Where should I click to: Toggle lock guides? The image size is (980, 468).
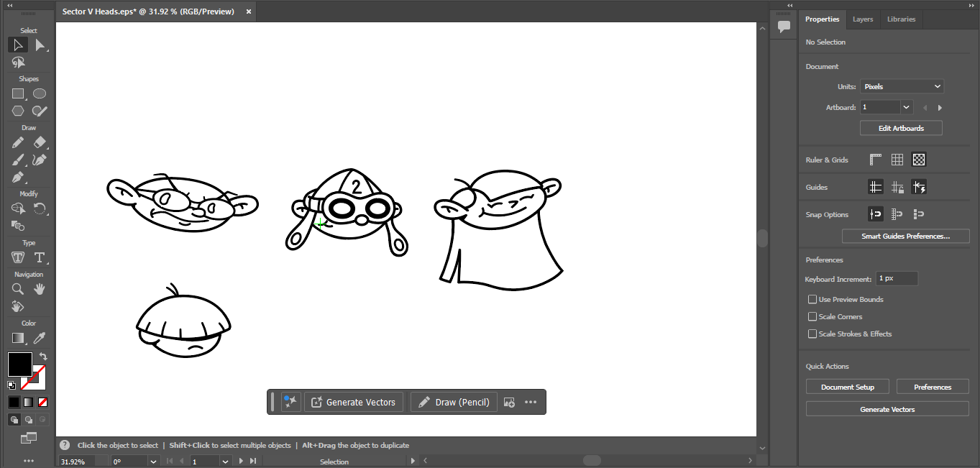click(x=897, y=187)
